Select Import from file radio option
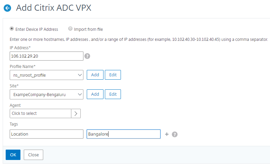270x165 pixels. point(70,29)
